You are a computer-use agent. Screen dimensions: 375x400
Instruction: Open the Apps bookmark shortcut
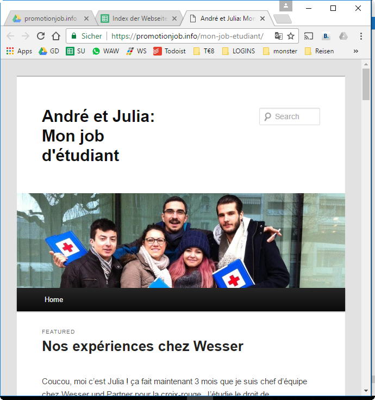pyautogui.click(x=19, y=51)
